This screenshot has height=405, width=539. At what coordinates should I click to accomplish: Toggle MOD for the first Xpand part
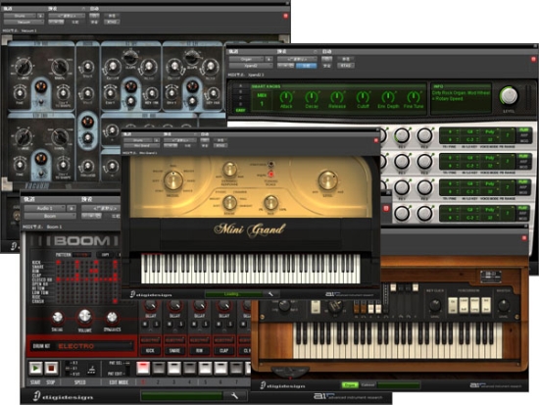coord(523,141)
